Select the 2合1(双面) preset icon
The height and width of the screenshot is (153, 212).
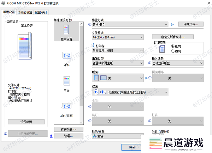(66, 106)
